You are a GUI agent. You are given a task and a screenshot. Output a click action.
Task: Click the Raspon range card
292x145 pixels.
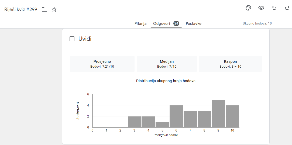pyautogui.click(x=230, y=64)
